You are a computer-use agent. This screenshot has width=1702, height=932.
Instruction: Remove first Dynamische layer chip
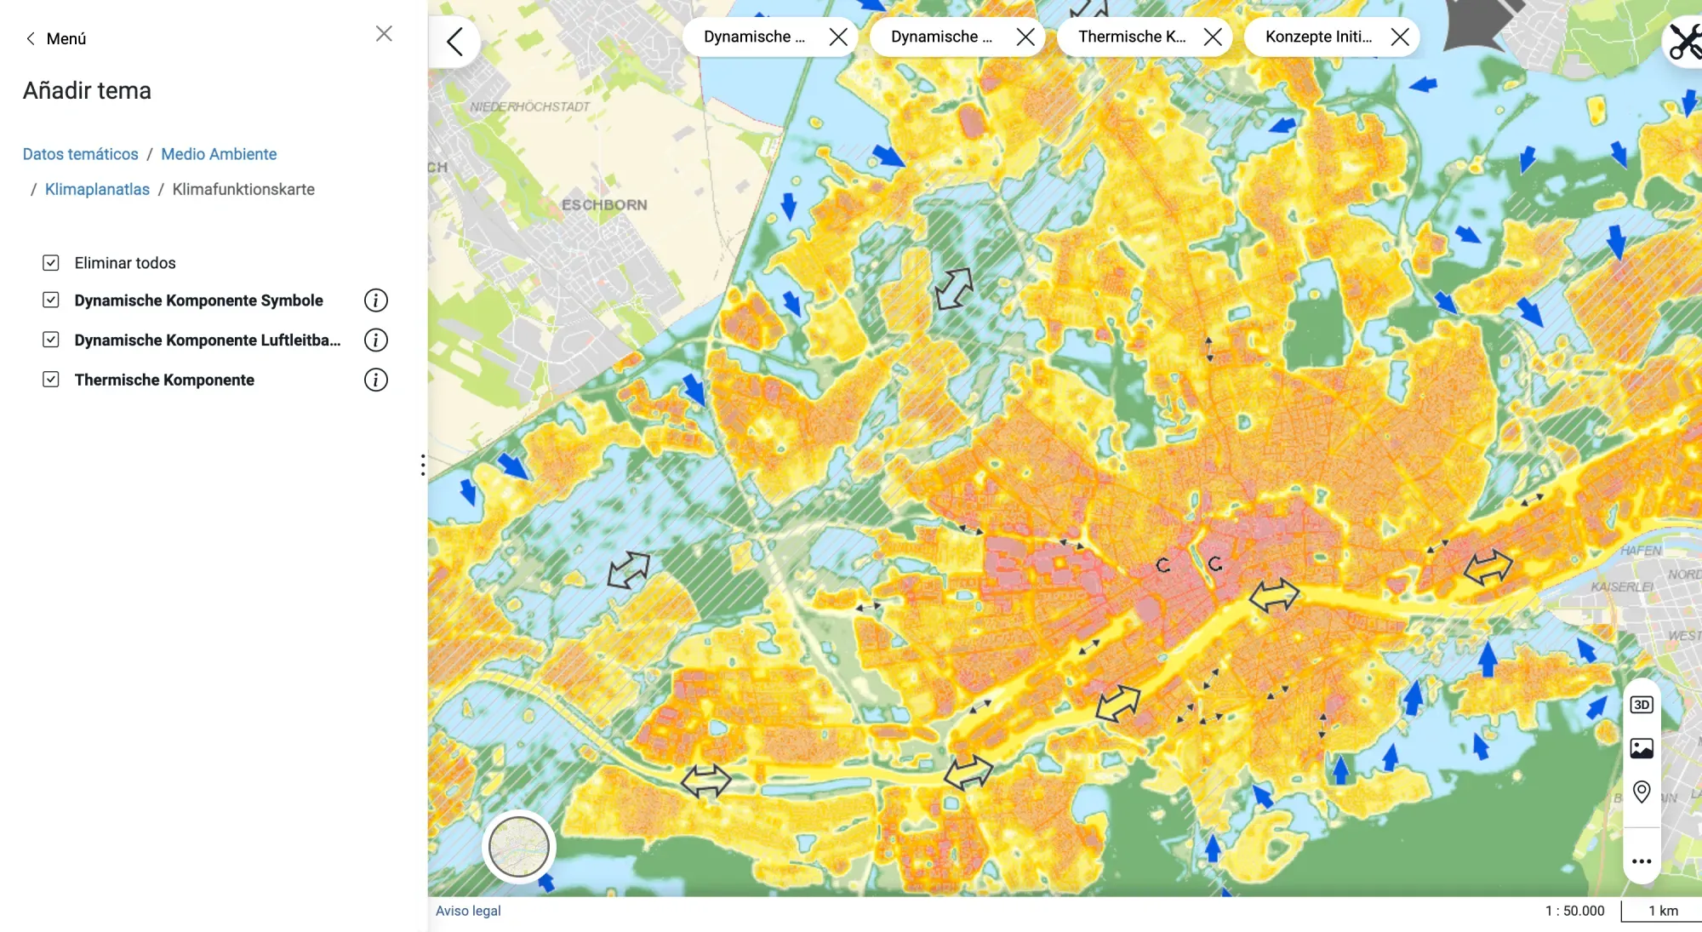pyautogui.click(x=838, y=37)
